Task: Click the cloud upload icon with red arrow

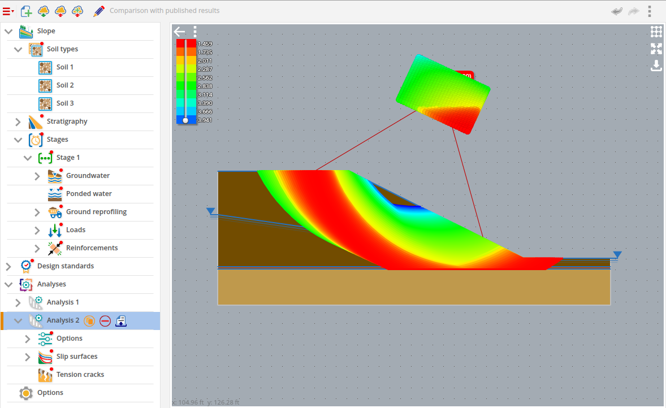Action: tap(60, 11)
